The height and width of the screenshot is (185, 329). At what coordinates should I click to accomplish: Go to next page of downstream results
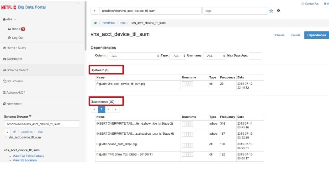coord(116,109)
